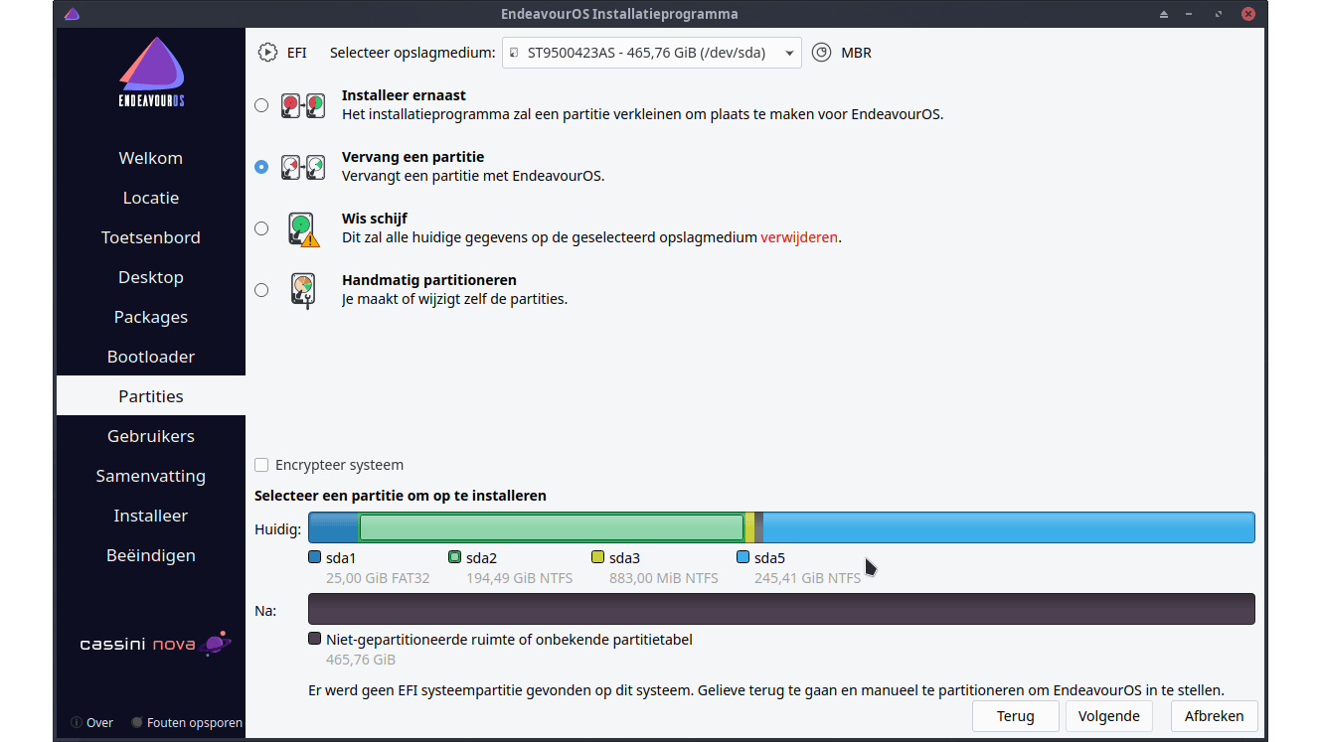This screenshot has height=742, width=1320.
Task: Click the yellow swatch next to sda3
Action: pyautogui.click(x=597, y=557)
